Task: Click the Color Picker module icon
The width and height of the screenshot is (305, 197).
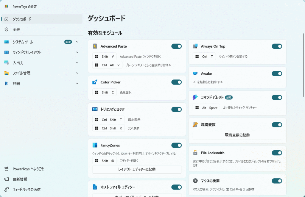Action: (x=95, y=82)
